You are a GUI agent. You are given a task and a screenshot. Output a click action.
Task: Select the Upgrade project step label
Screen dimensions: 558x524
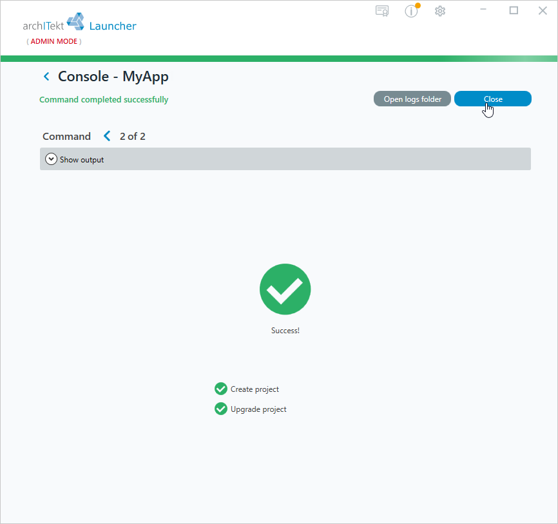click(x=258, y=409)
